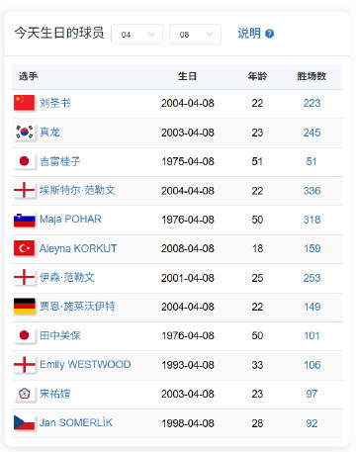356x452 pixels.
Task: Open win count 245 for 真龙
Action: [311, 133]
